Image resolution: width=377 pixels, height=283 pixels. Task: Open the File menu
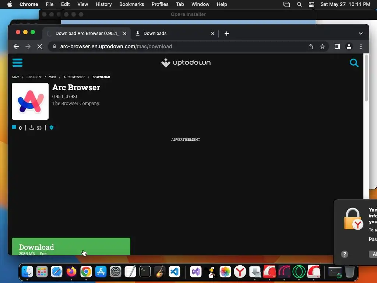click(50, 4)
